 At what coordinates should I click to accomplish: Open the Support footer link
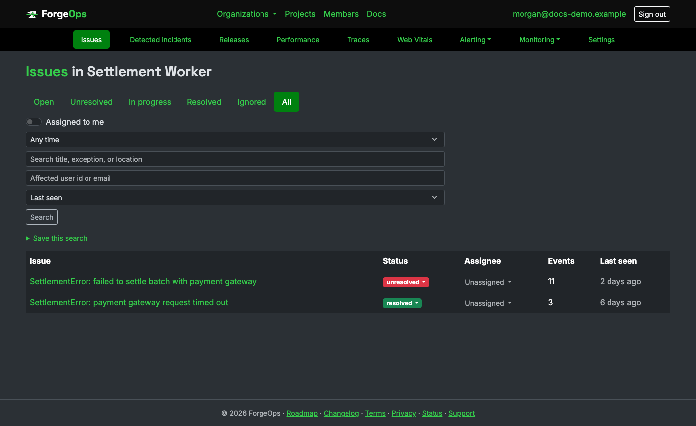(x=461, y=413)
